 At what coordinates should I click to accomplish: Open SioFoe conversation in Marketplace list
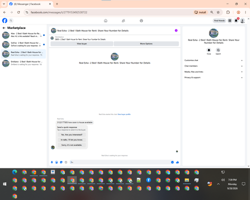[x=23, y=44]
